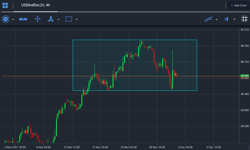Click the 26 Nov 16:00 time label
250x150 pixels.
[x=157, y=147]
